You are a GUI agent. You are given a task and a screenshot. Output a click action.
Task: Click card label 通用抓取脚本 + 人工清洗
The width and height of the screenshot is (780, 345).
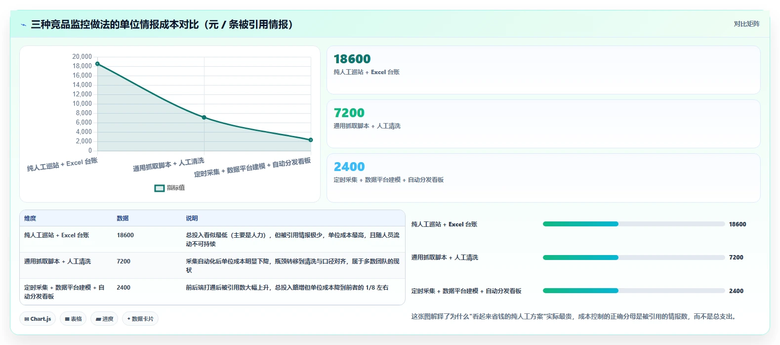367,126
